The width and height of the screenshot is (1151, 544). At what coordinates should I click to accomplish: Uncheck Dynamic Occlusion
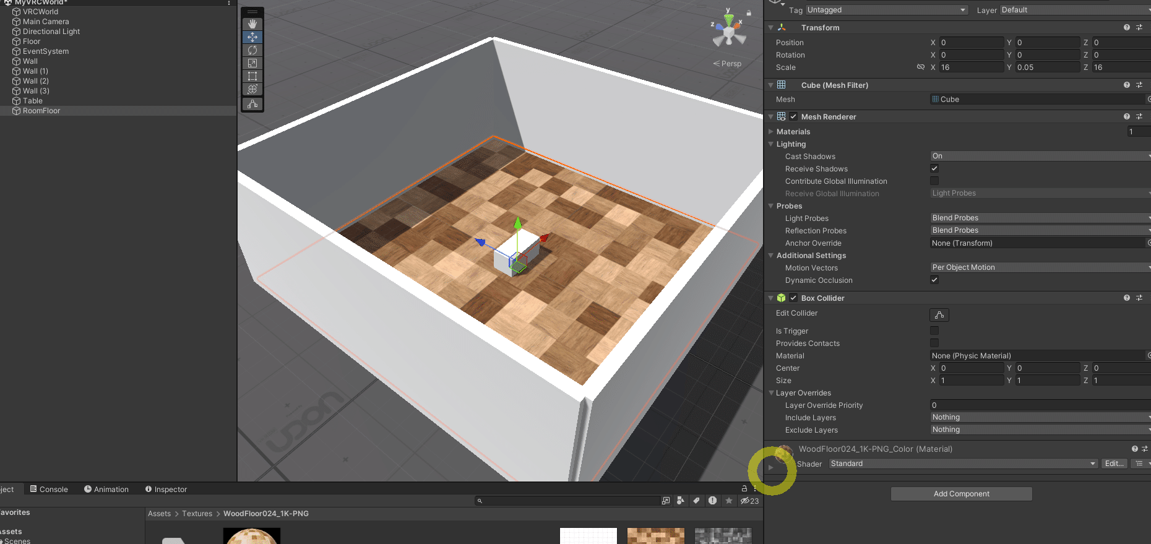pos(934,280)
